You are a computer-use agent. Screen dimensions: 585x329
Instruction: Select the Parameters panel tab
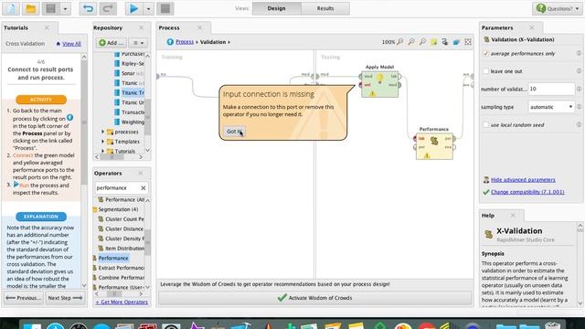(x=497, y=27)
